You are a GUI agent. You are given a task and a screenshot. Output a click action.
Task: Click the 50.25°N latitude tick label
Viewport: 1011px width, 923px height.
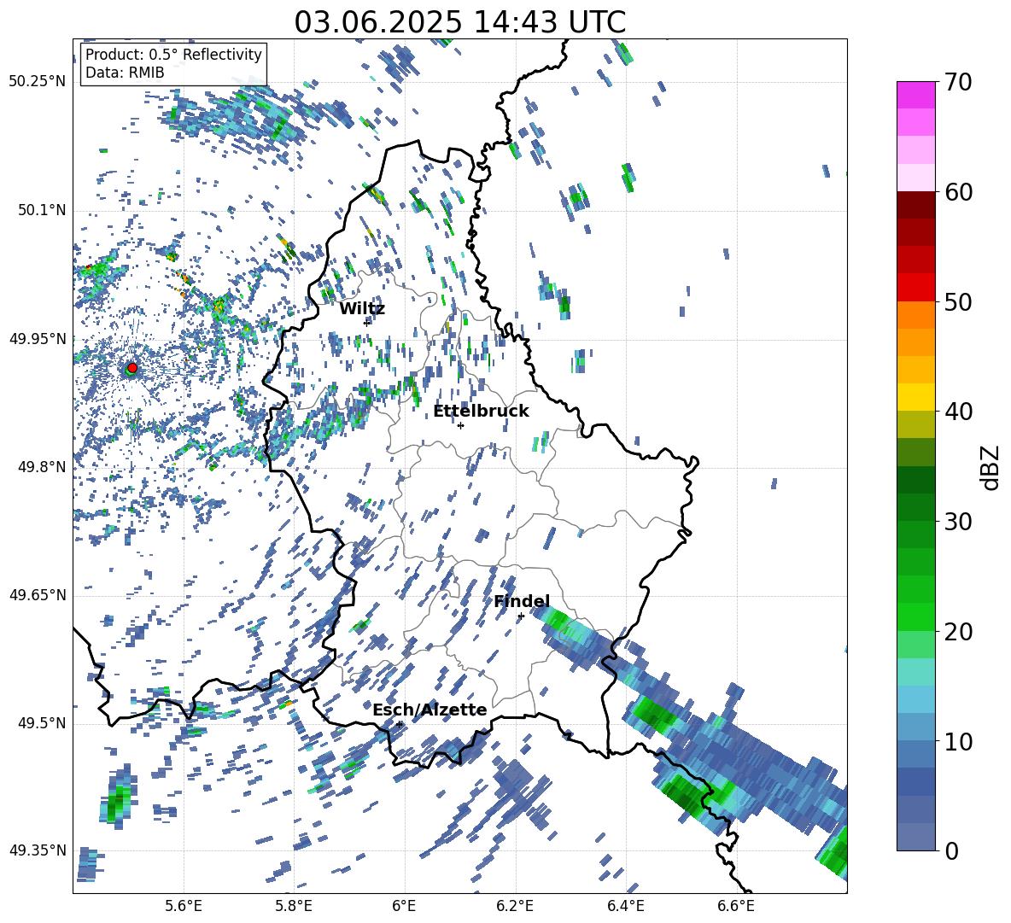38,82
